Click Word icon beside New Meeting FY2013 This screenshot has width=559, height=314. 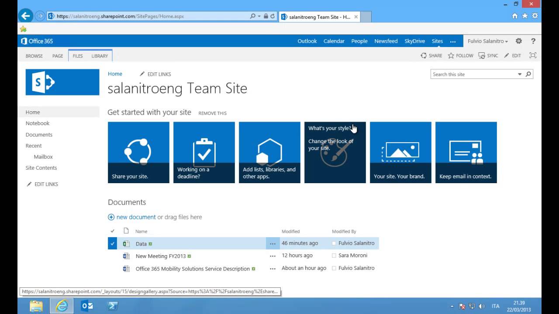pos(126,256)
